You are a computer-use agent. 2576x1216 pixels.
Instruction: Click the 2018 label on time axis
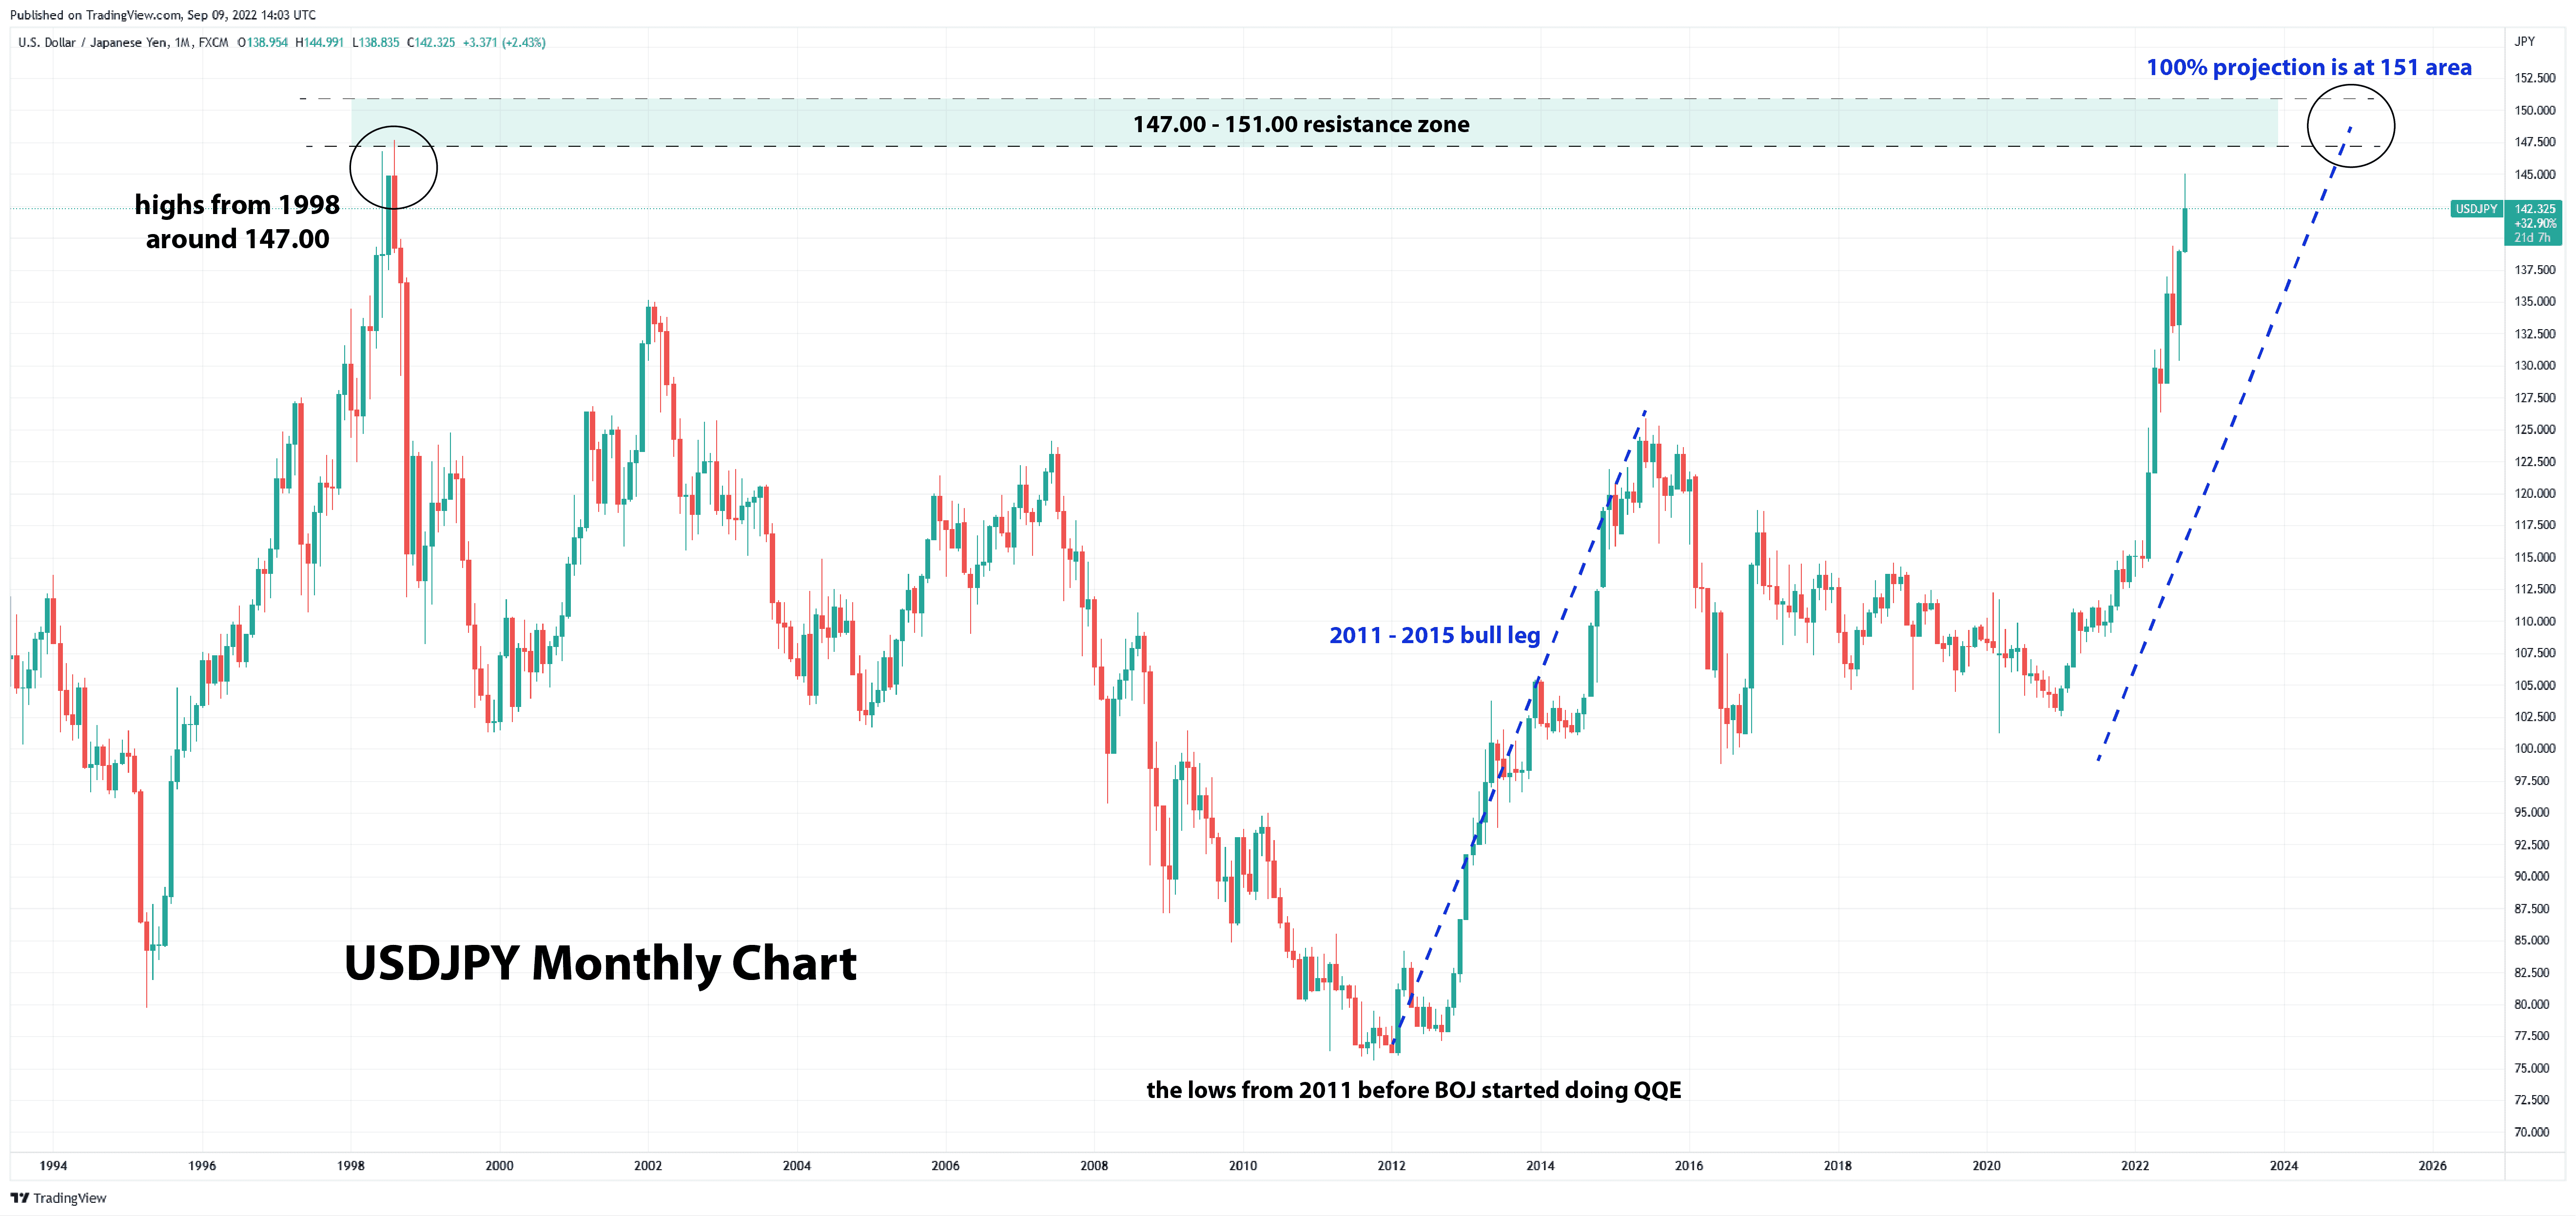1837,1165
